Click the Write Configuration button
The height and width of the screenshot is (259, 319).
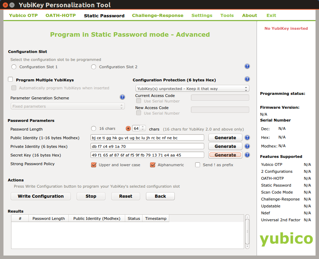pos(41,196)
